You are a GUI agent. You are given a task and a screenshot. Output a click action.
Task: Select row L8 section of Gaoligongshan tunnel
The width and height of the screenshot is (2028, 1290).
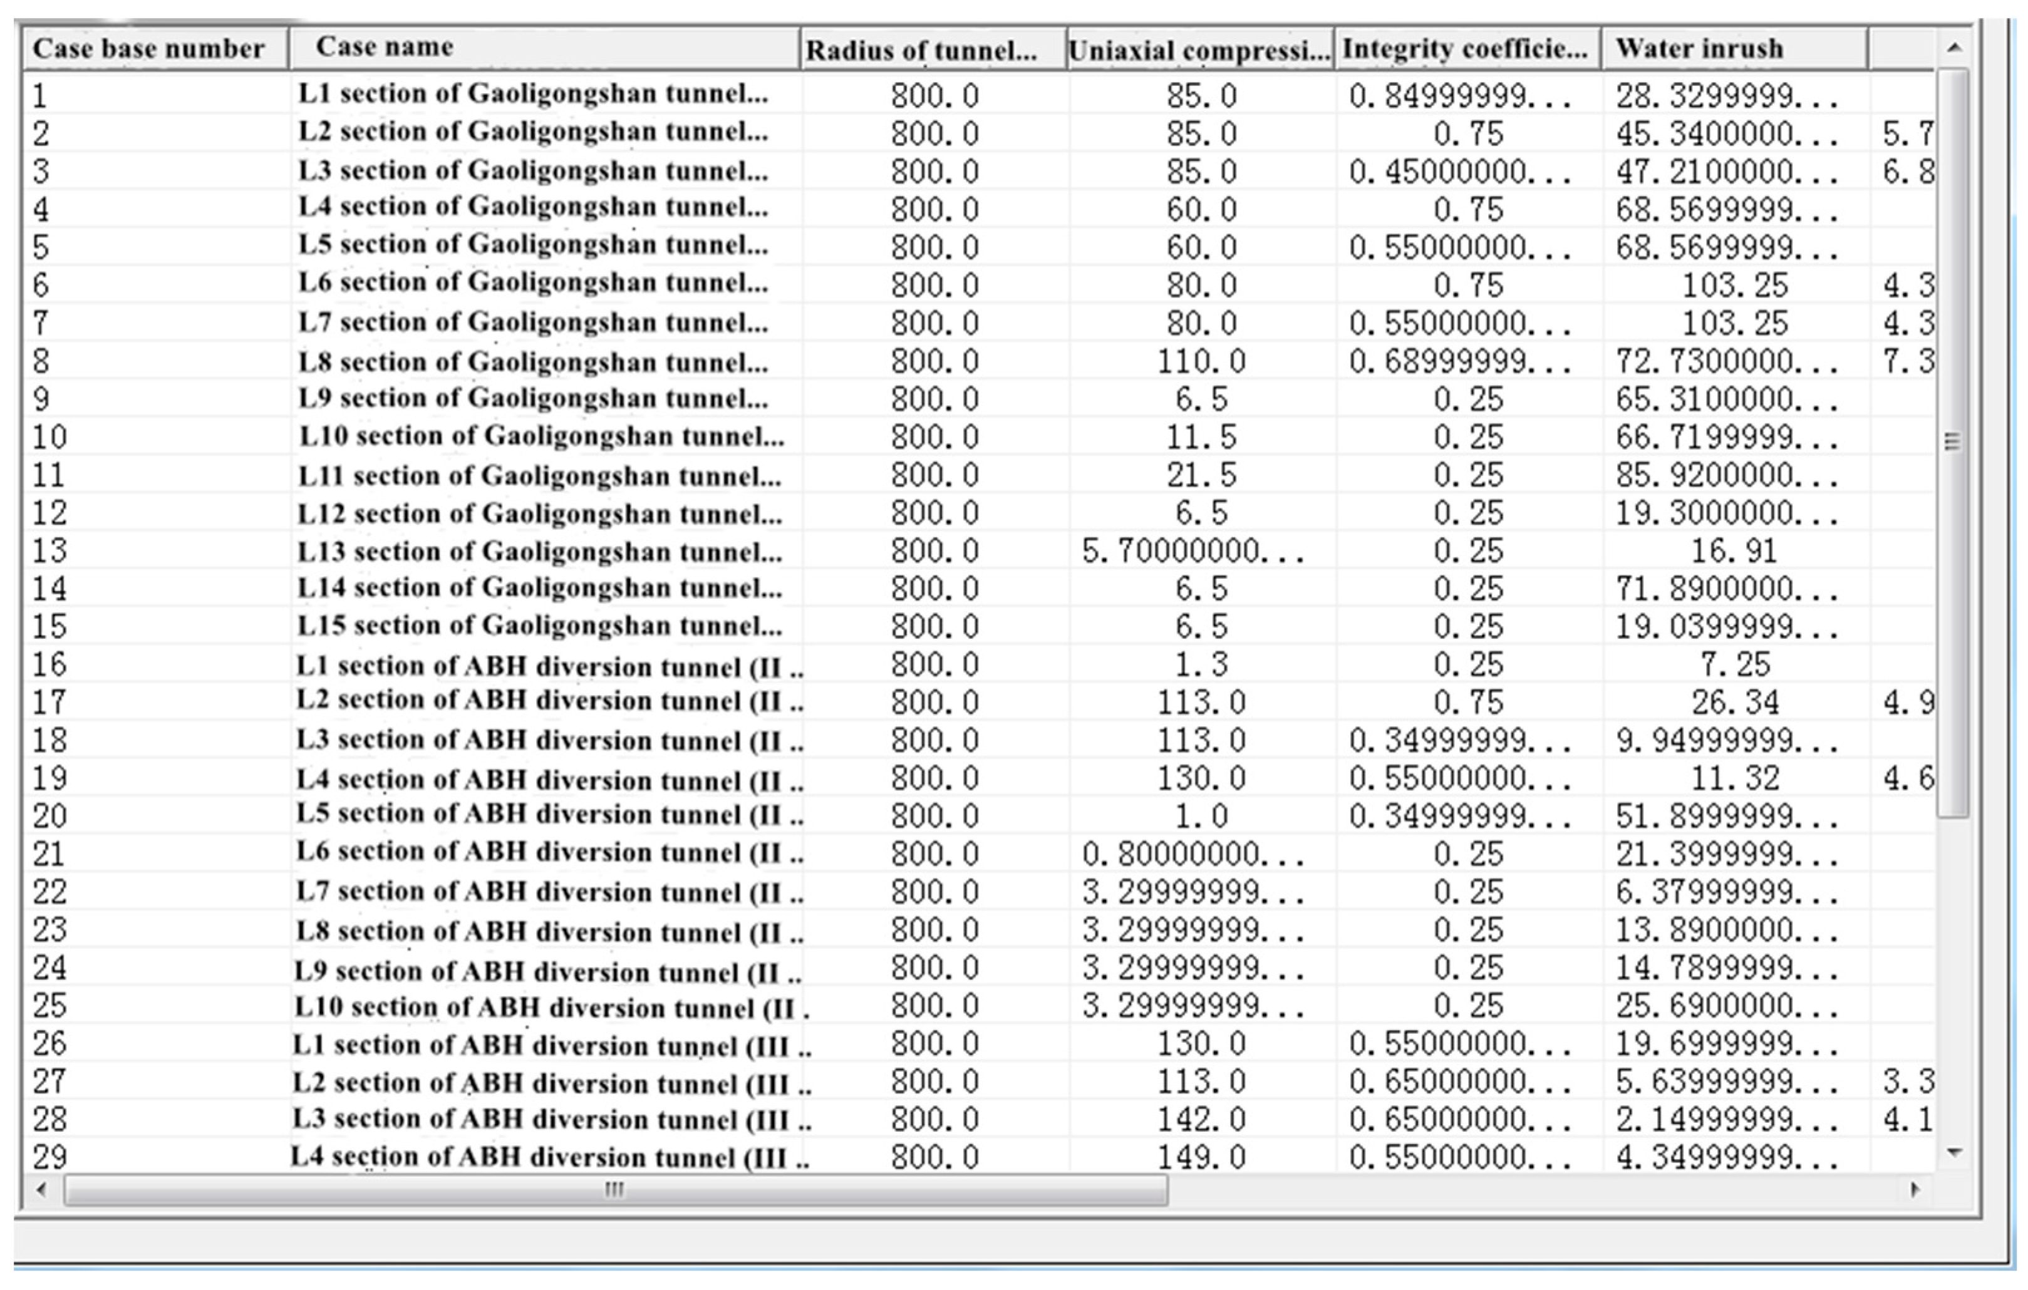tap(532, 362)
